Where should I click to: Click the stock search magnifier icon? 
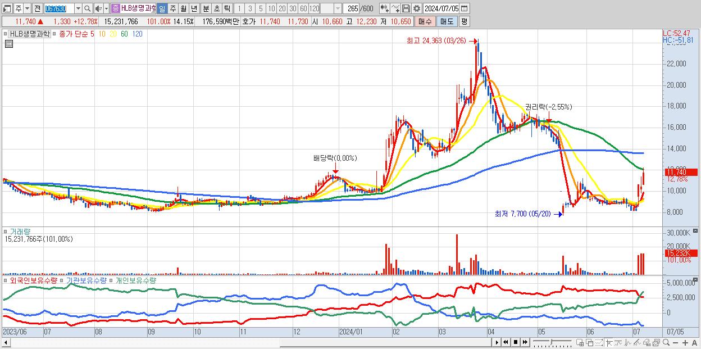point(88,8)
